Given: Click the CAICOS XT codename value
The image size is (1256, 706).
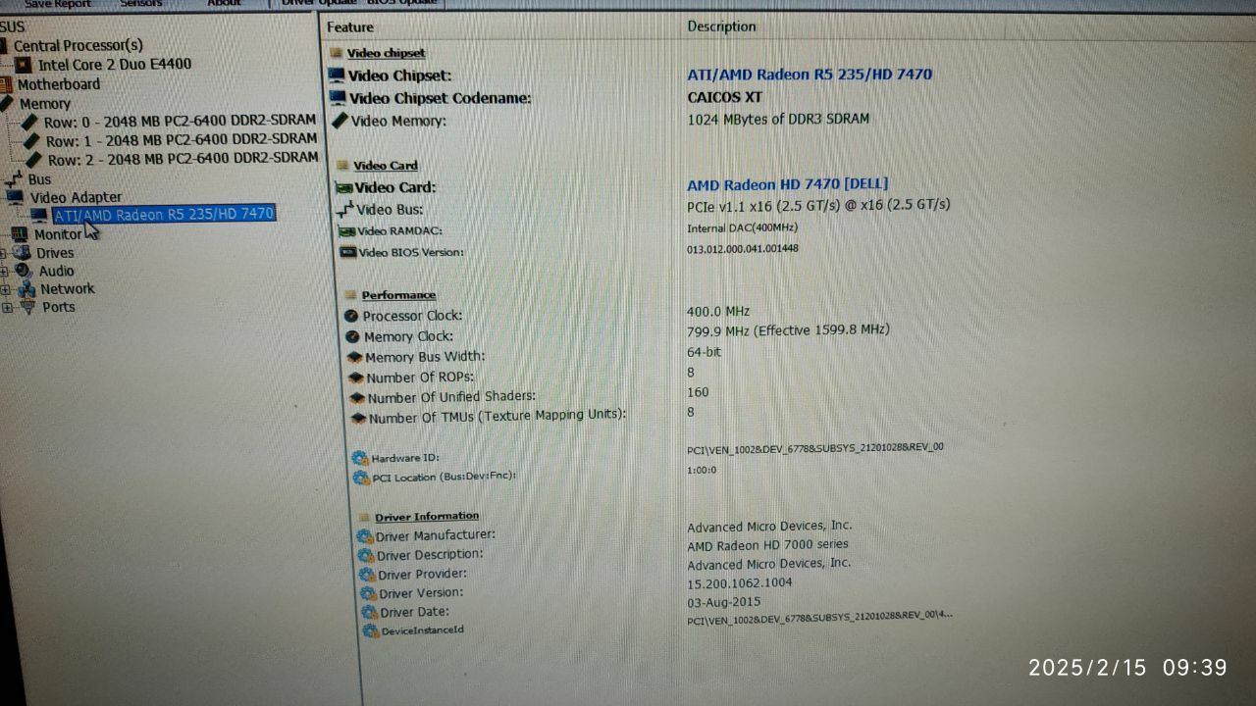Looking at the screenshot, I should [725, 97].
